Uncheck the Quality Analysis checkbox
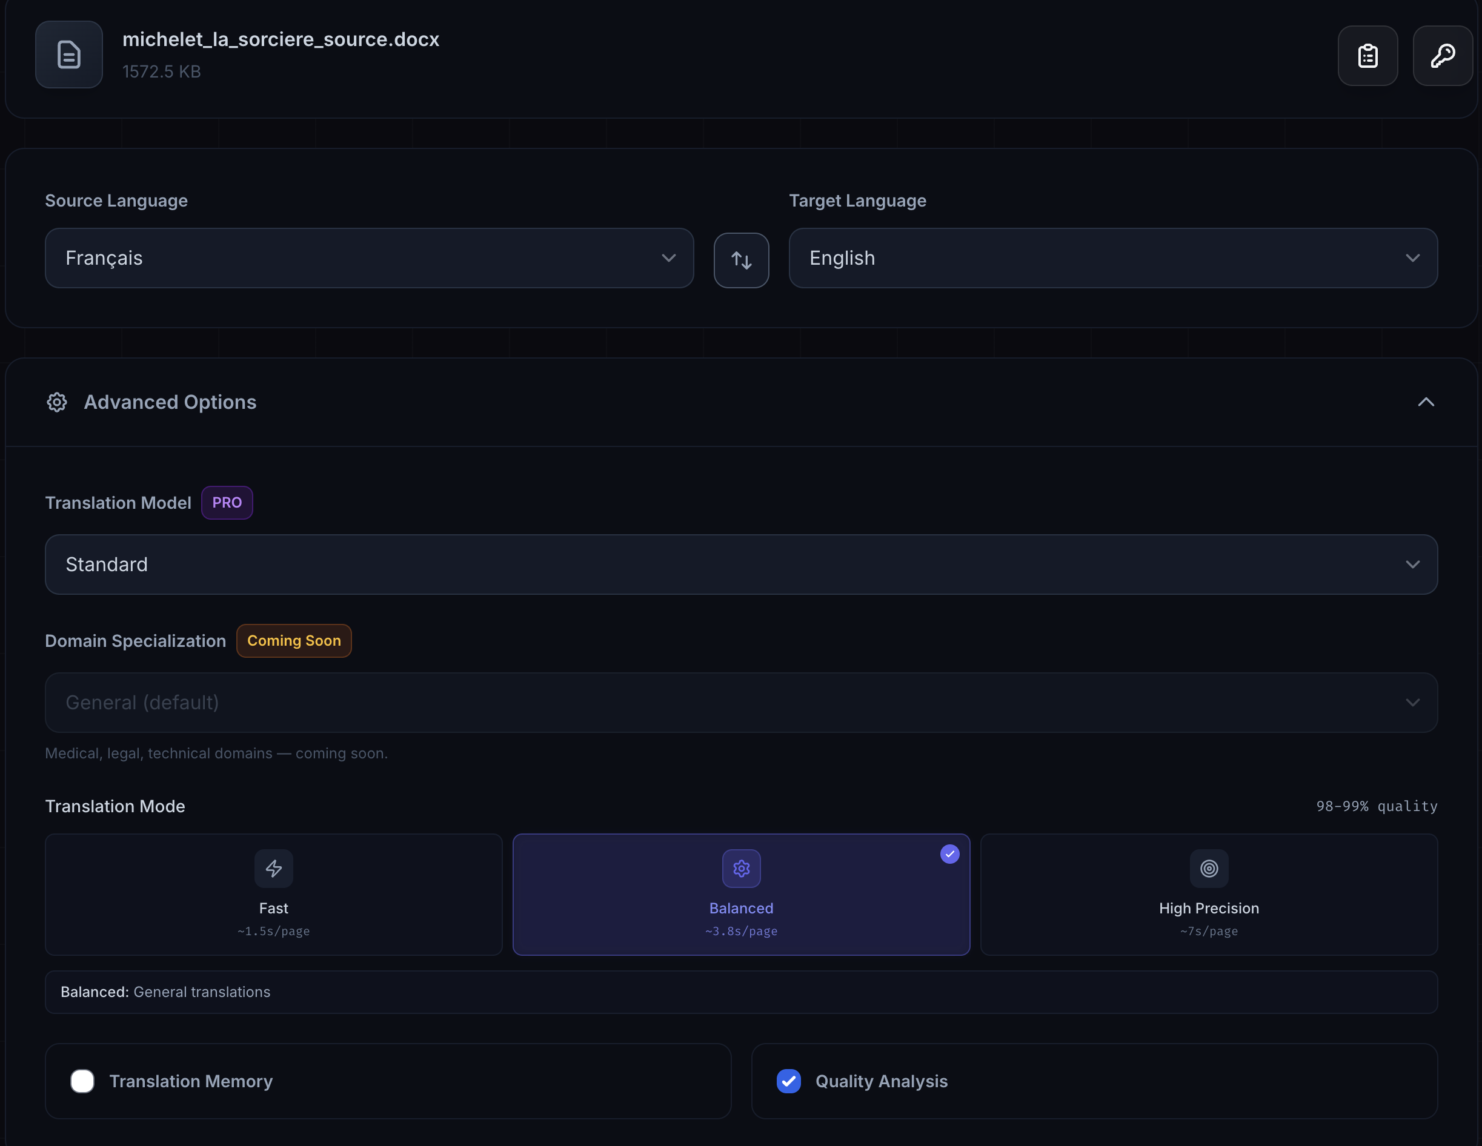The height and width of the screenshot is (1146, 1482). 788,1081
